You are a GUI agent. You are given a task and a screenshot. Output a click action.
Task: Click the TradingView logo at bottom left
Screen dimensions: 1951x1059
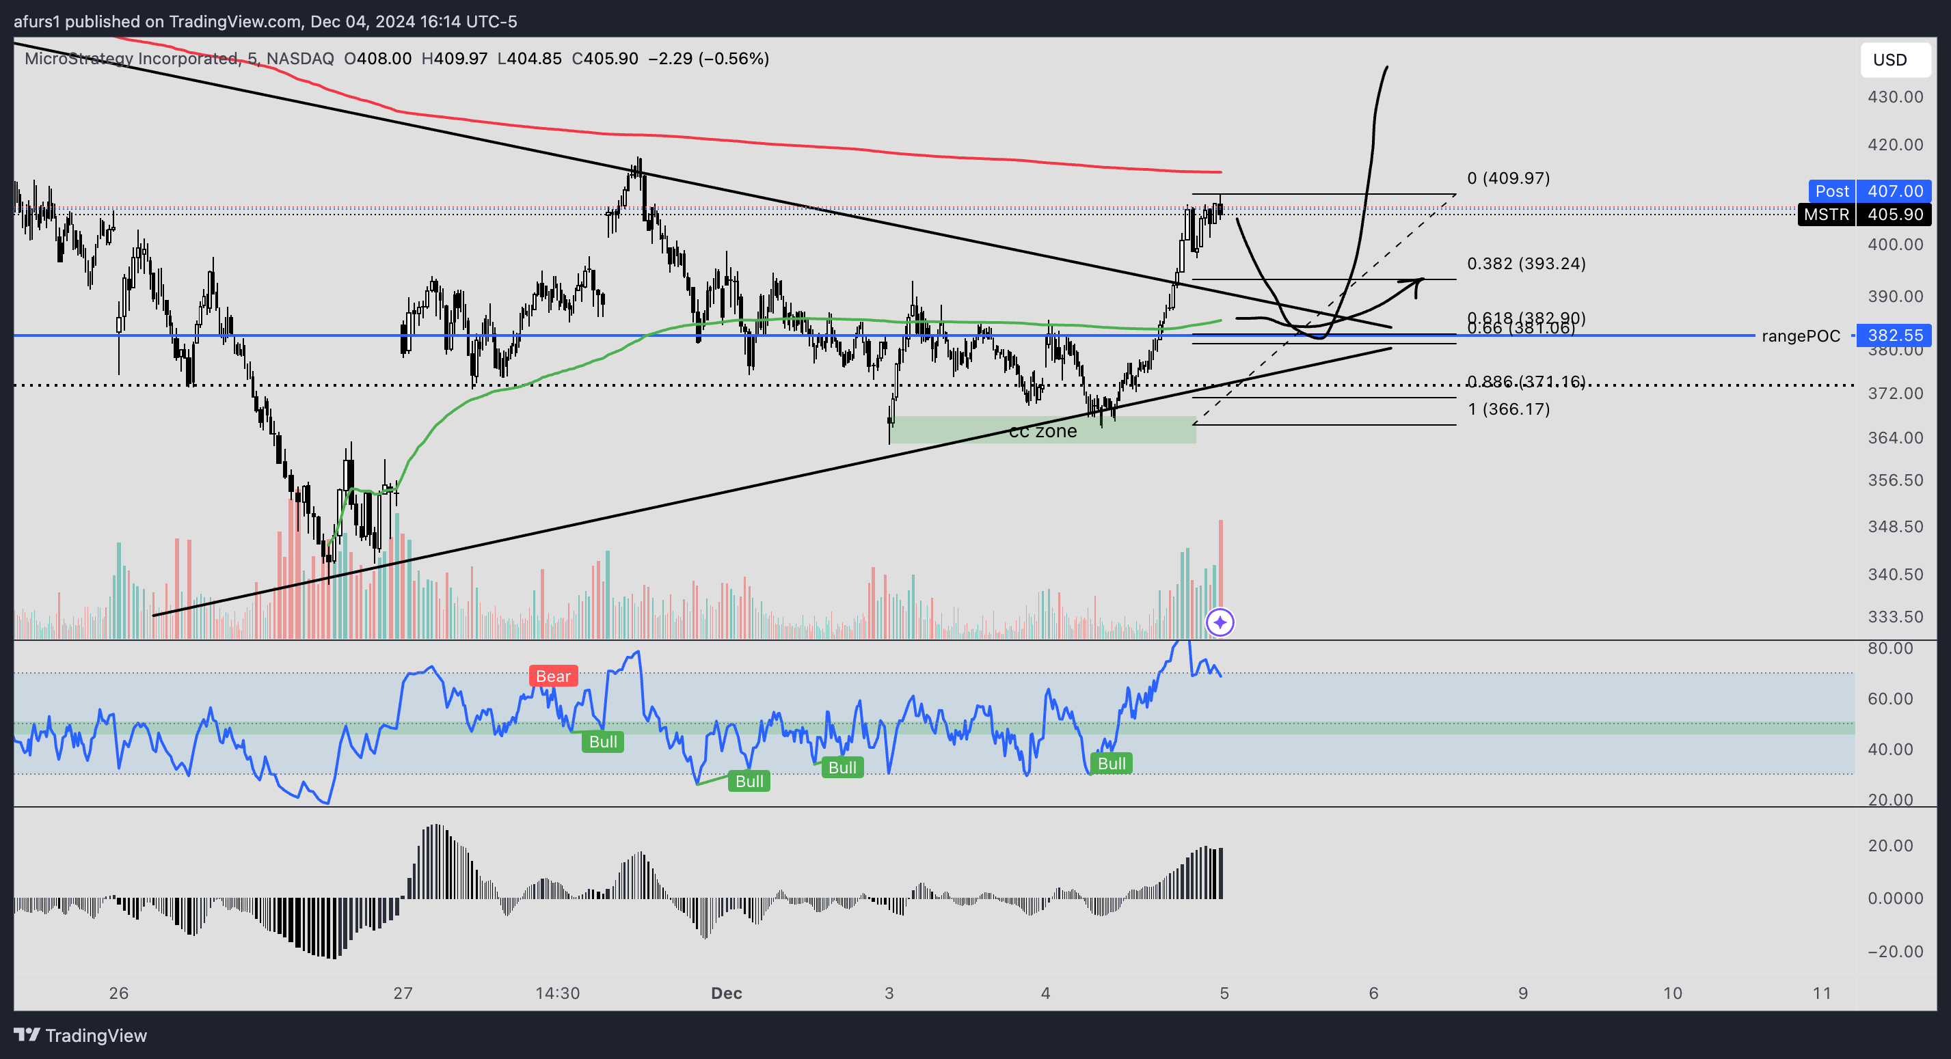tap(80, 1035)
